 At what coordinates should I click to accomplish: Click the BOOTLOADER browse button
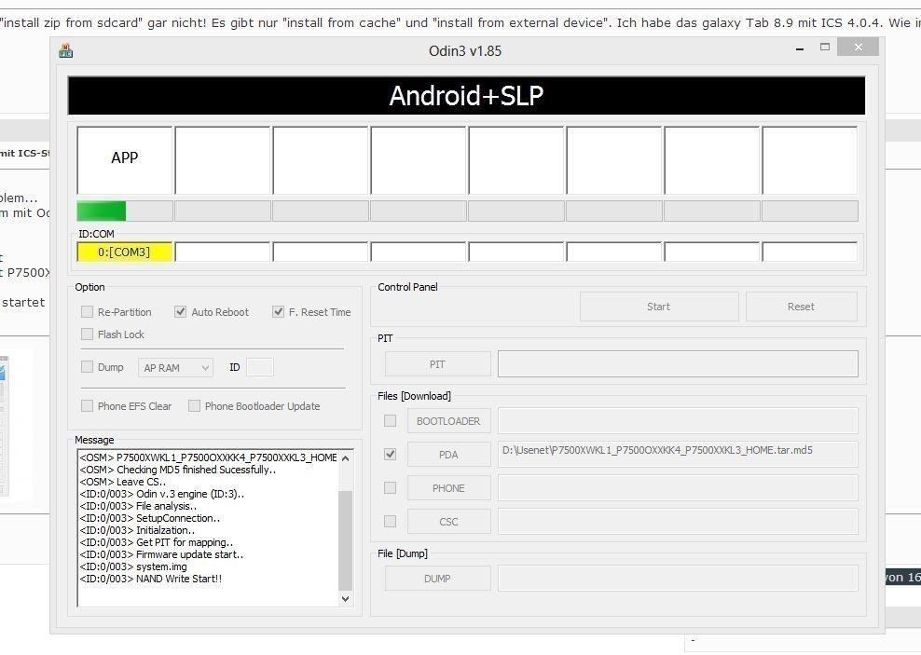pos(448,421)
